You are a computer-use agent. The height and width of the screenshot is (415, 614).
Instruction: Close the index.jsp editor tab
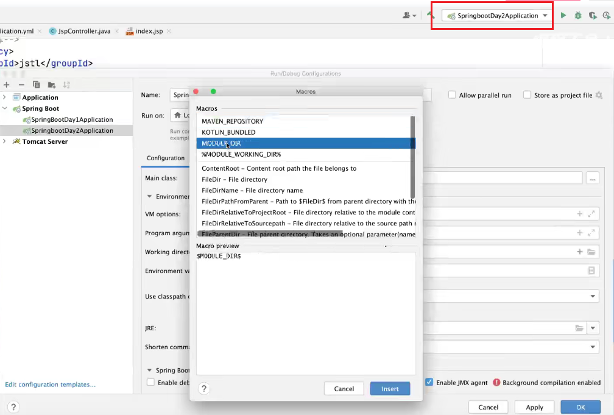[169, 31]
